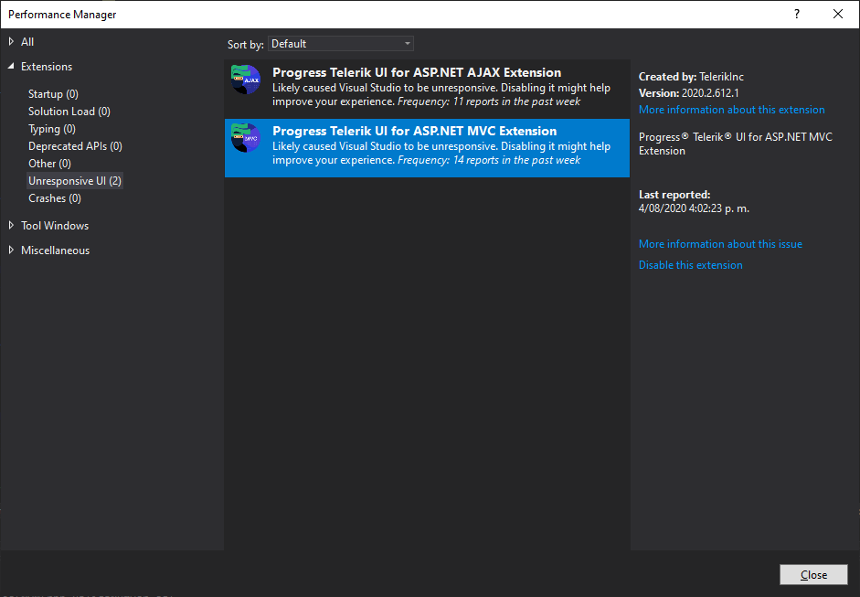This screenshot has width=860, height=597.
Task: Select Deprecated APIs (0) category
Action: [x=75, y=146]
